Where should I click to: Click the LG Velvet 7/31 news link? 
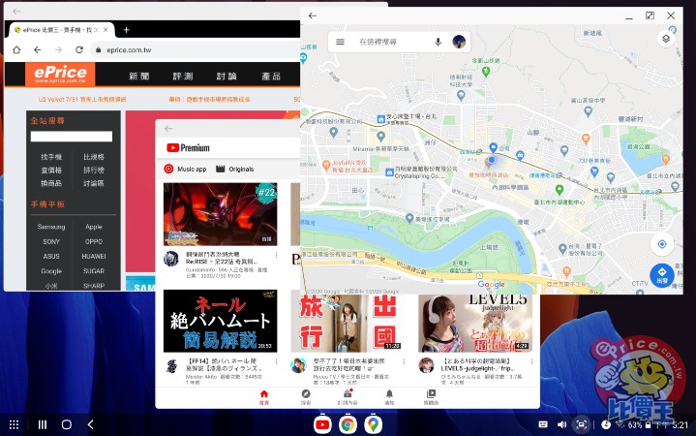[x=82, y=99]
